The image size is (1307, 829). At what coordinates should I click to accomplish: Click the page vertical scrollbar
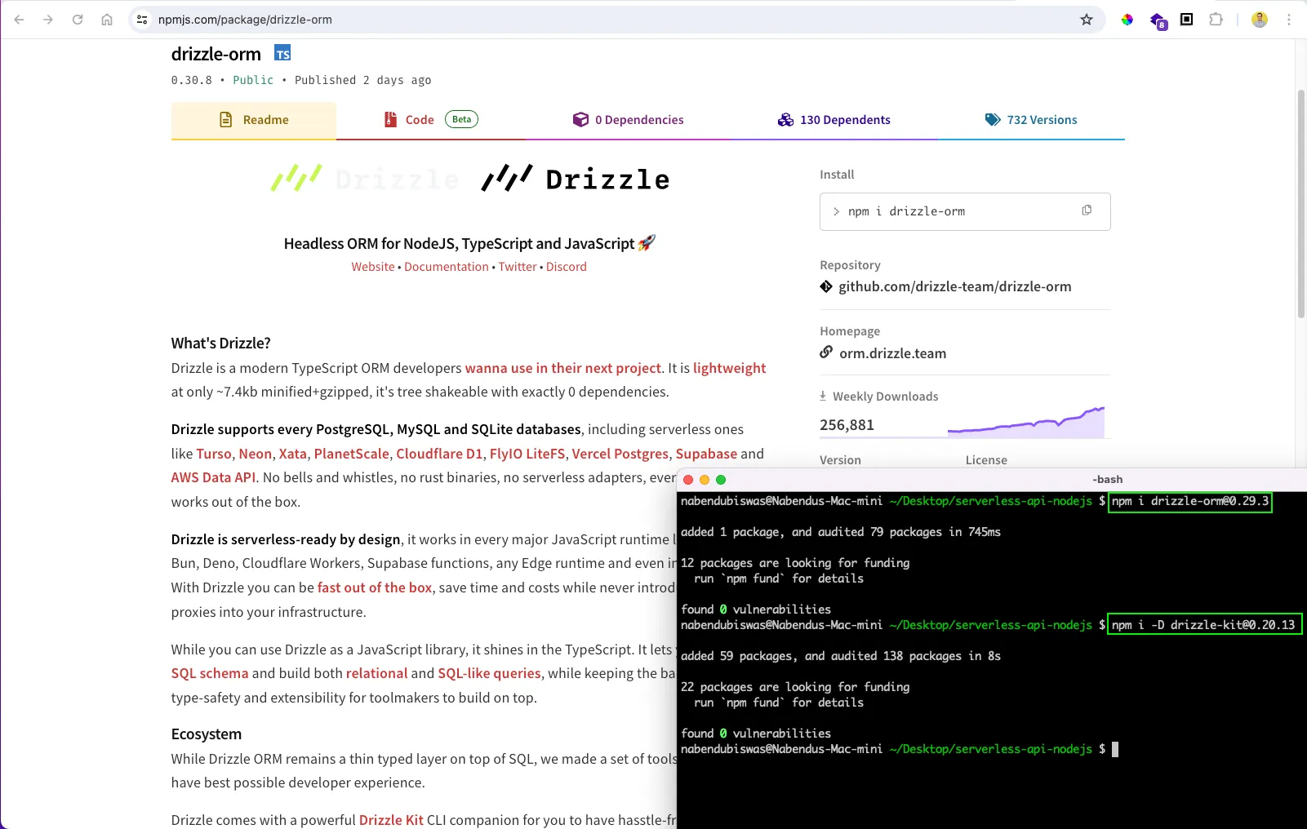(x=1301, y=204)
